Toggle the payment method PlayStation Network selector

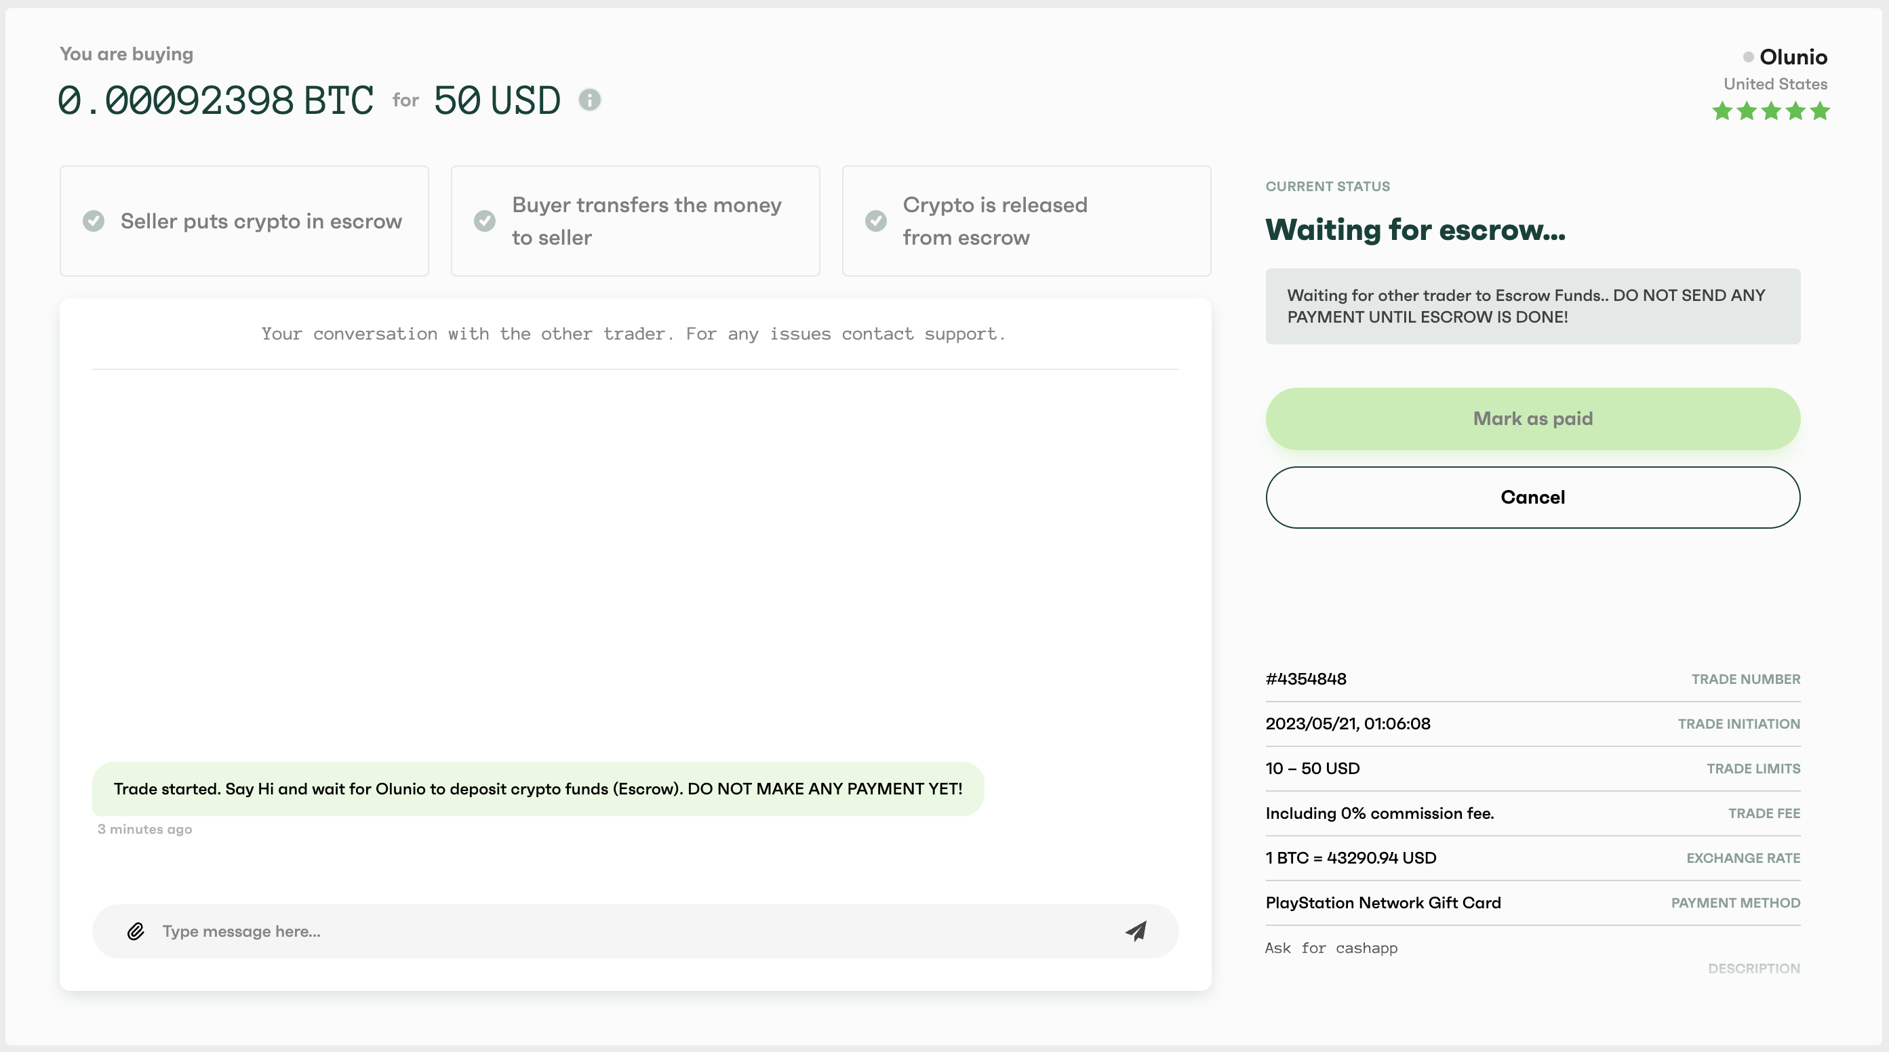[x=1383, y=903]
